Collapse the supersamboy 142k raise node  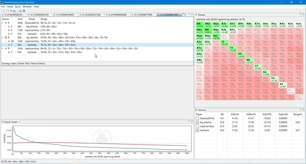(x=3, y=48)
